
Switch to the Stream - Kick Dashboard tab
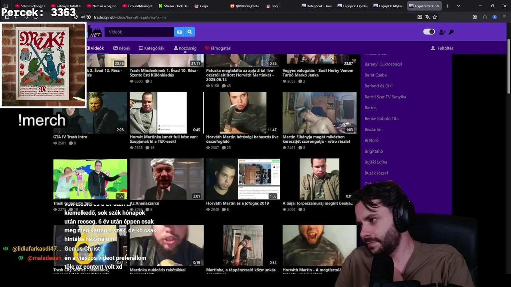173,6
